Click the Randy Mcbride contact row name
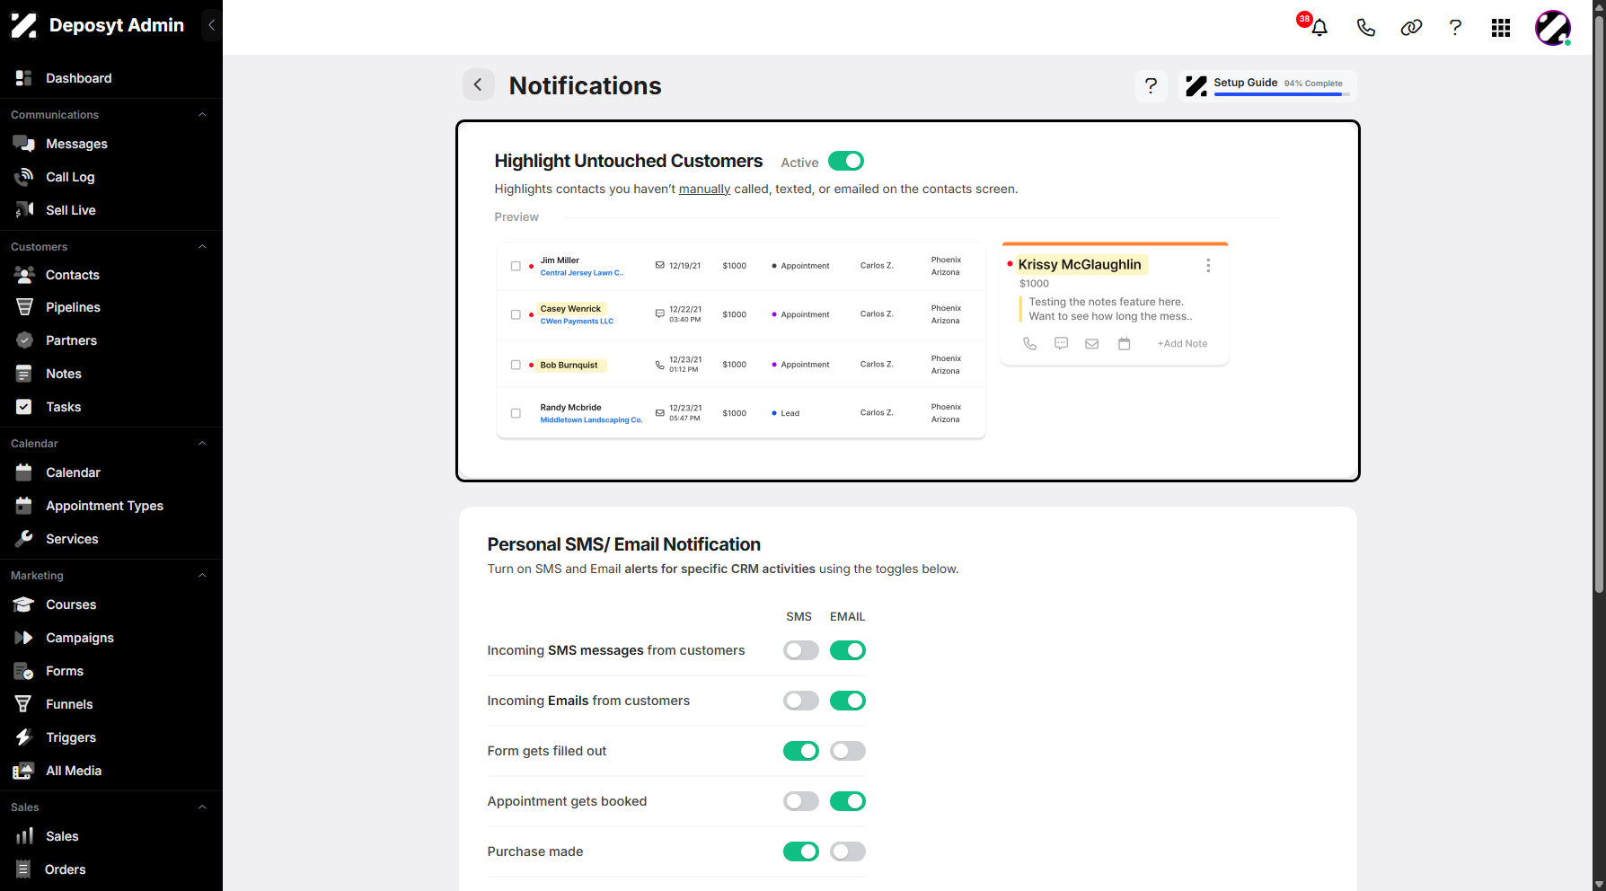 570,408
